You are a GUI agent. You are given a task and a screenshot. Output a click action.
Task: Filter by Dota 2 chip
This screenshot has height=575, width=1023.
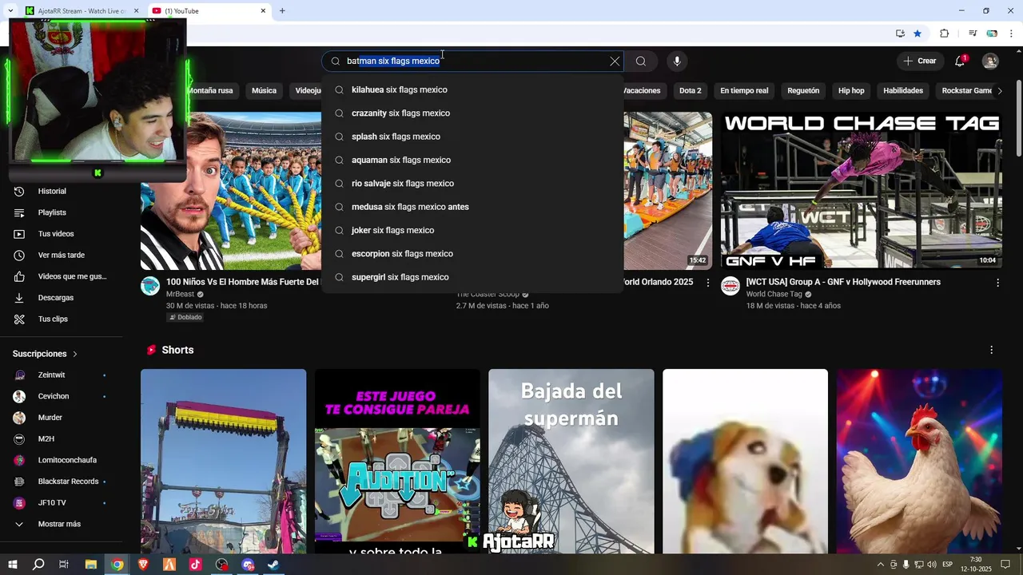tap(690, 91)
